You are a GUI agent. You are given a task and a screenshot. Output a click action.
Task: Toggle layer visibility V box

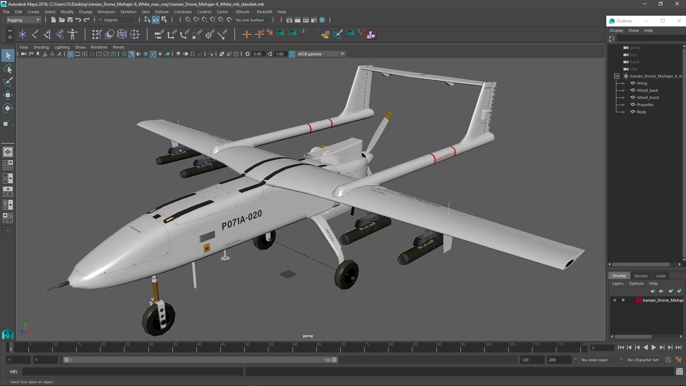[x=615, y=300]
